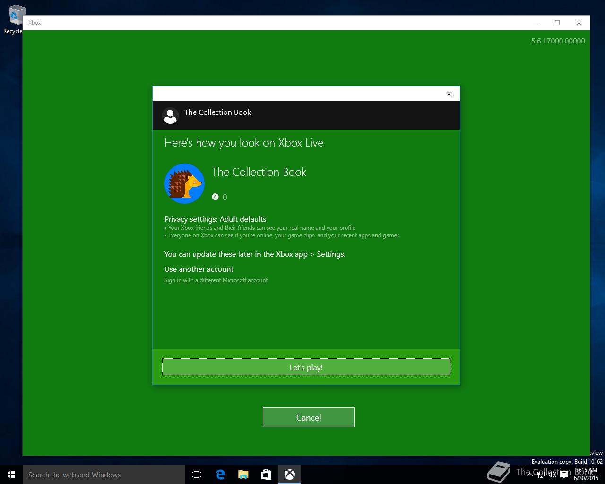Image resolution: width=605 pixels, height=484 pixels.
Task: Click the Let's play! button
Action: click(x=306, y=367)
